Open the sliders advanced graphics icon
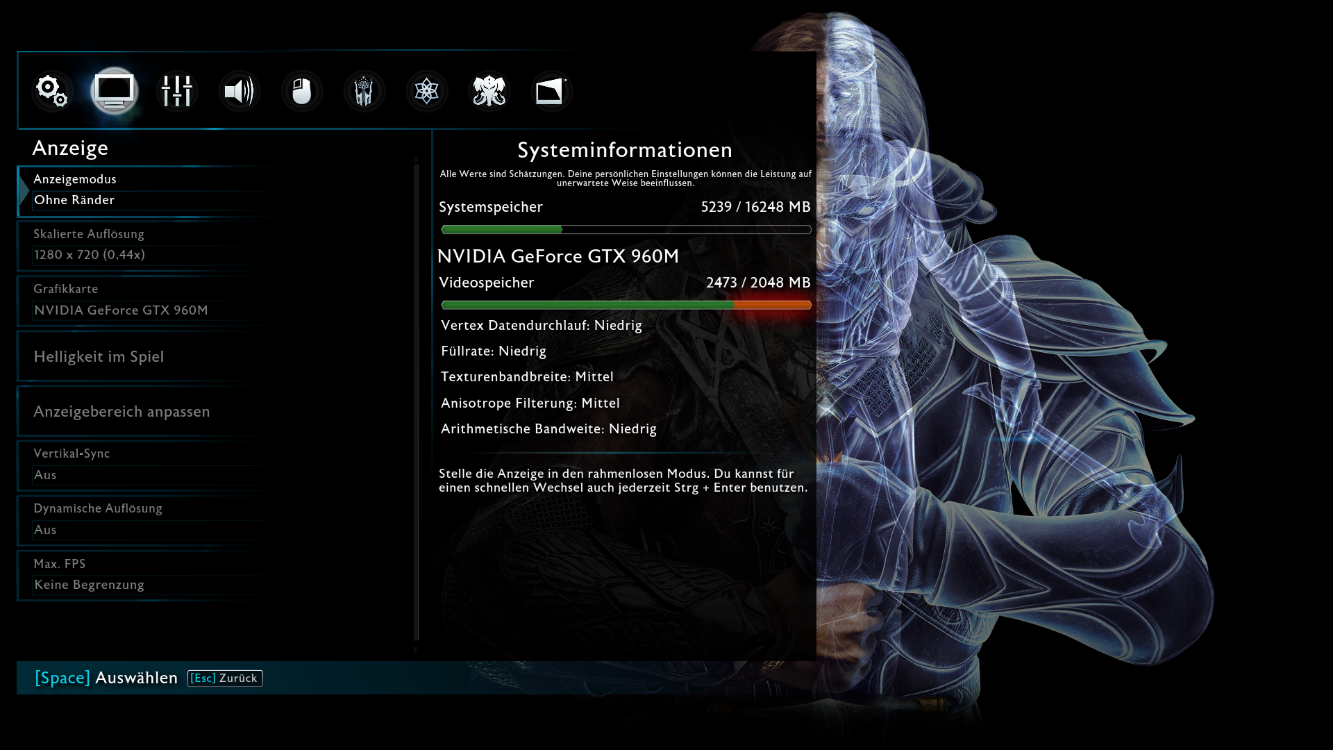1333x750 pixels. pos(176,91)
